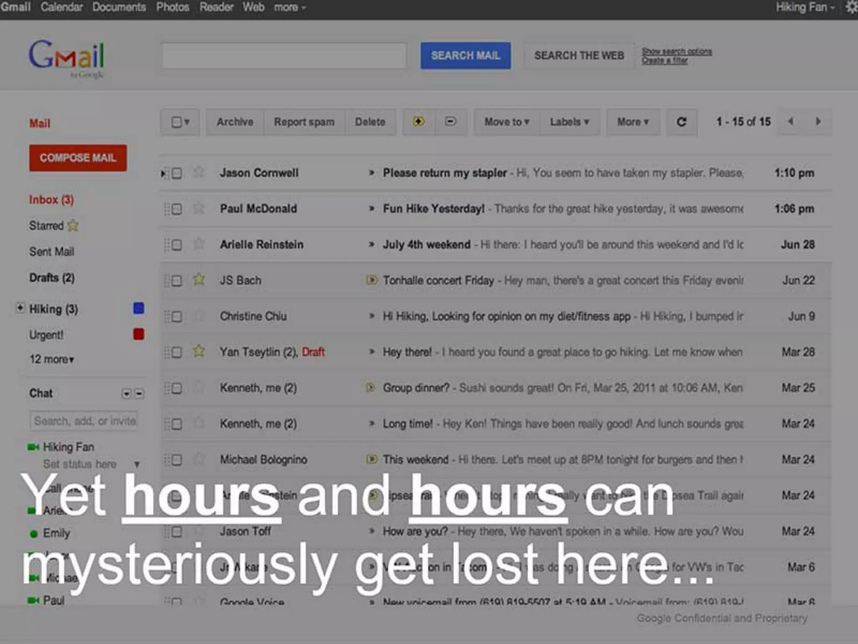Image resolution: width=858 pixels, height=644 pixels.
Task: Expand the 12 more labels list
Action: [x=52, y=359]
